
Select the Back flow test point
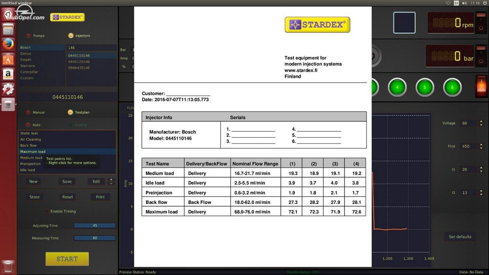tap(67, 146)
